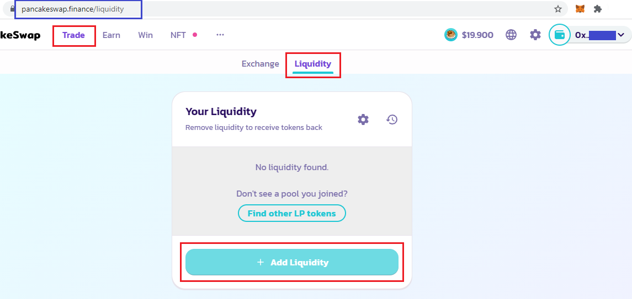The image size is (632, 299).
Task: Open the Earn menu
Action: pyautogui.click(x=111, y=35)
